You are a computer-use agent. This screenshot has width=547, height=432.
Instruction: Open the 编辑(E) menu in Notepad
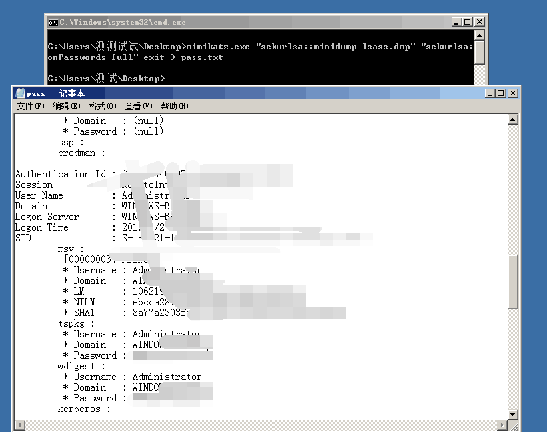(x=66, y=106)
